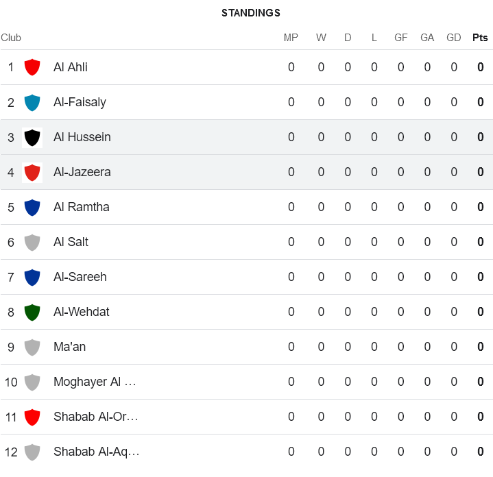Click the Al-Sareeh blue shield crest
The width and height of the screenshot is (493, 477).
point(32,277)
